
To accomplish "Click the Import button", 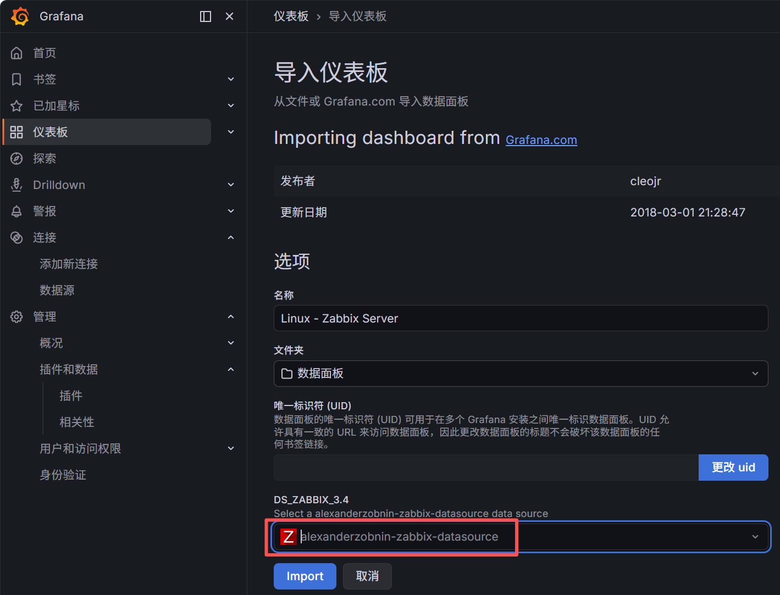I will 305,576.
